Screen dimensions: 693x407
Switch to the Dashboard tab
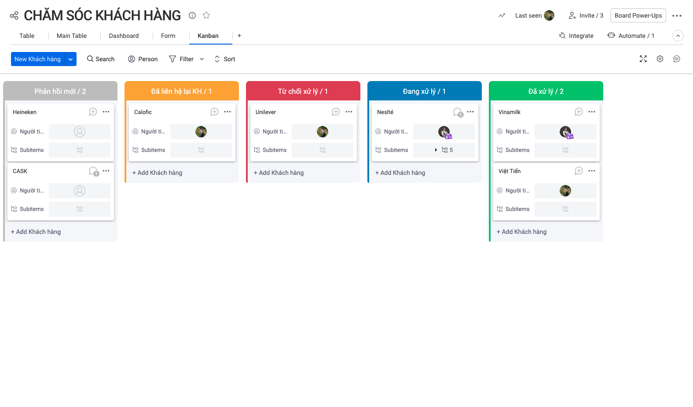tap(124, 36)
